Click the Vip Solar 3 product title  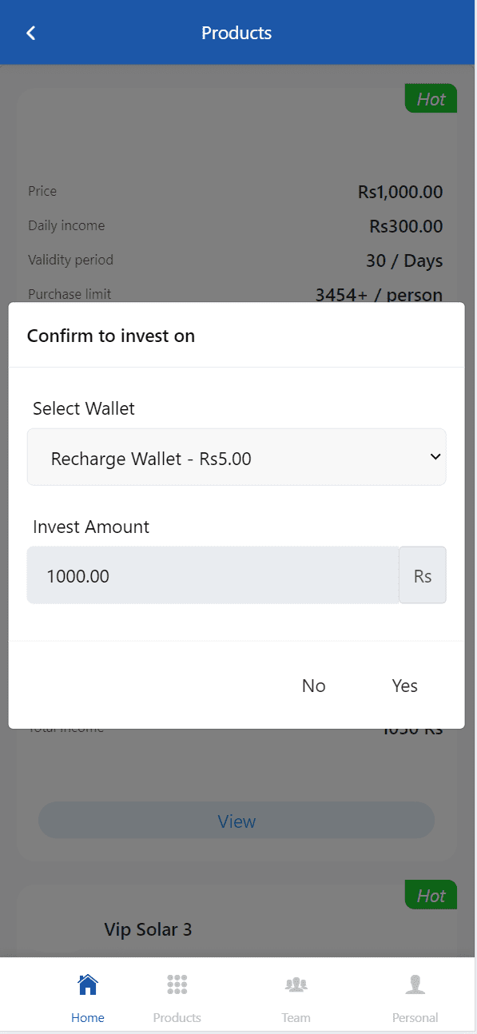coord(148,929)
